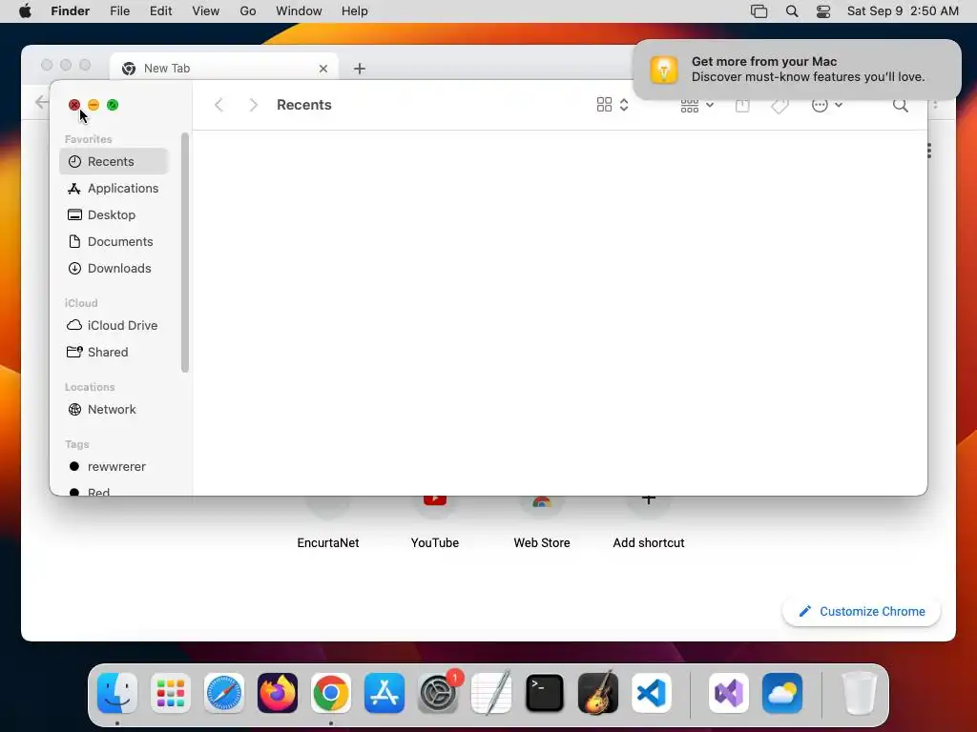Open the Window menu
Screen dimensions: 977x732
(x=299, y=11)
